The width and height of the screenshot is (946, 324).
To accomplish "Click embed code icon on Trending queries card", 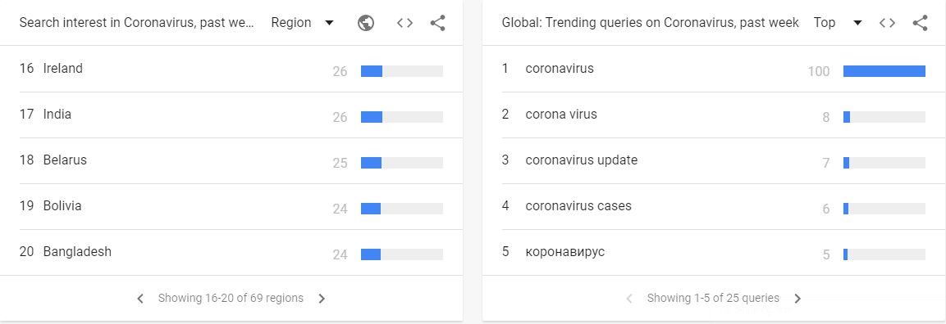I will coord(887,23).
